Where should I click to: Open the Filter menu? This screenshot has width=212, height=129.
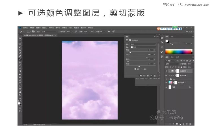click(64, 28)
